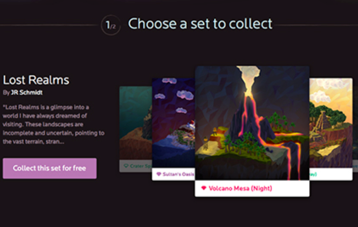Collect this set for free
The image size is (358, 227).
click(50, 168)
